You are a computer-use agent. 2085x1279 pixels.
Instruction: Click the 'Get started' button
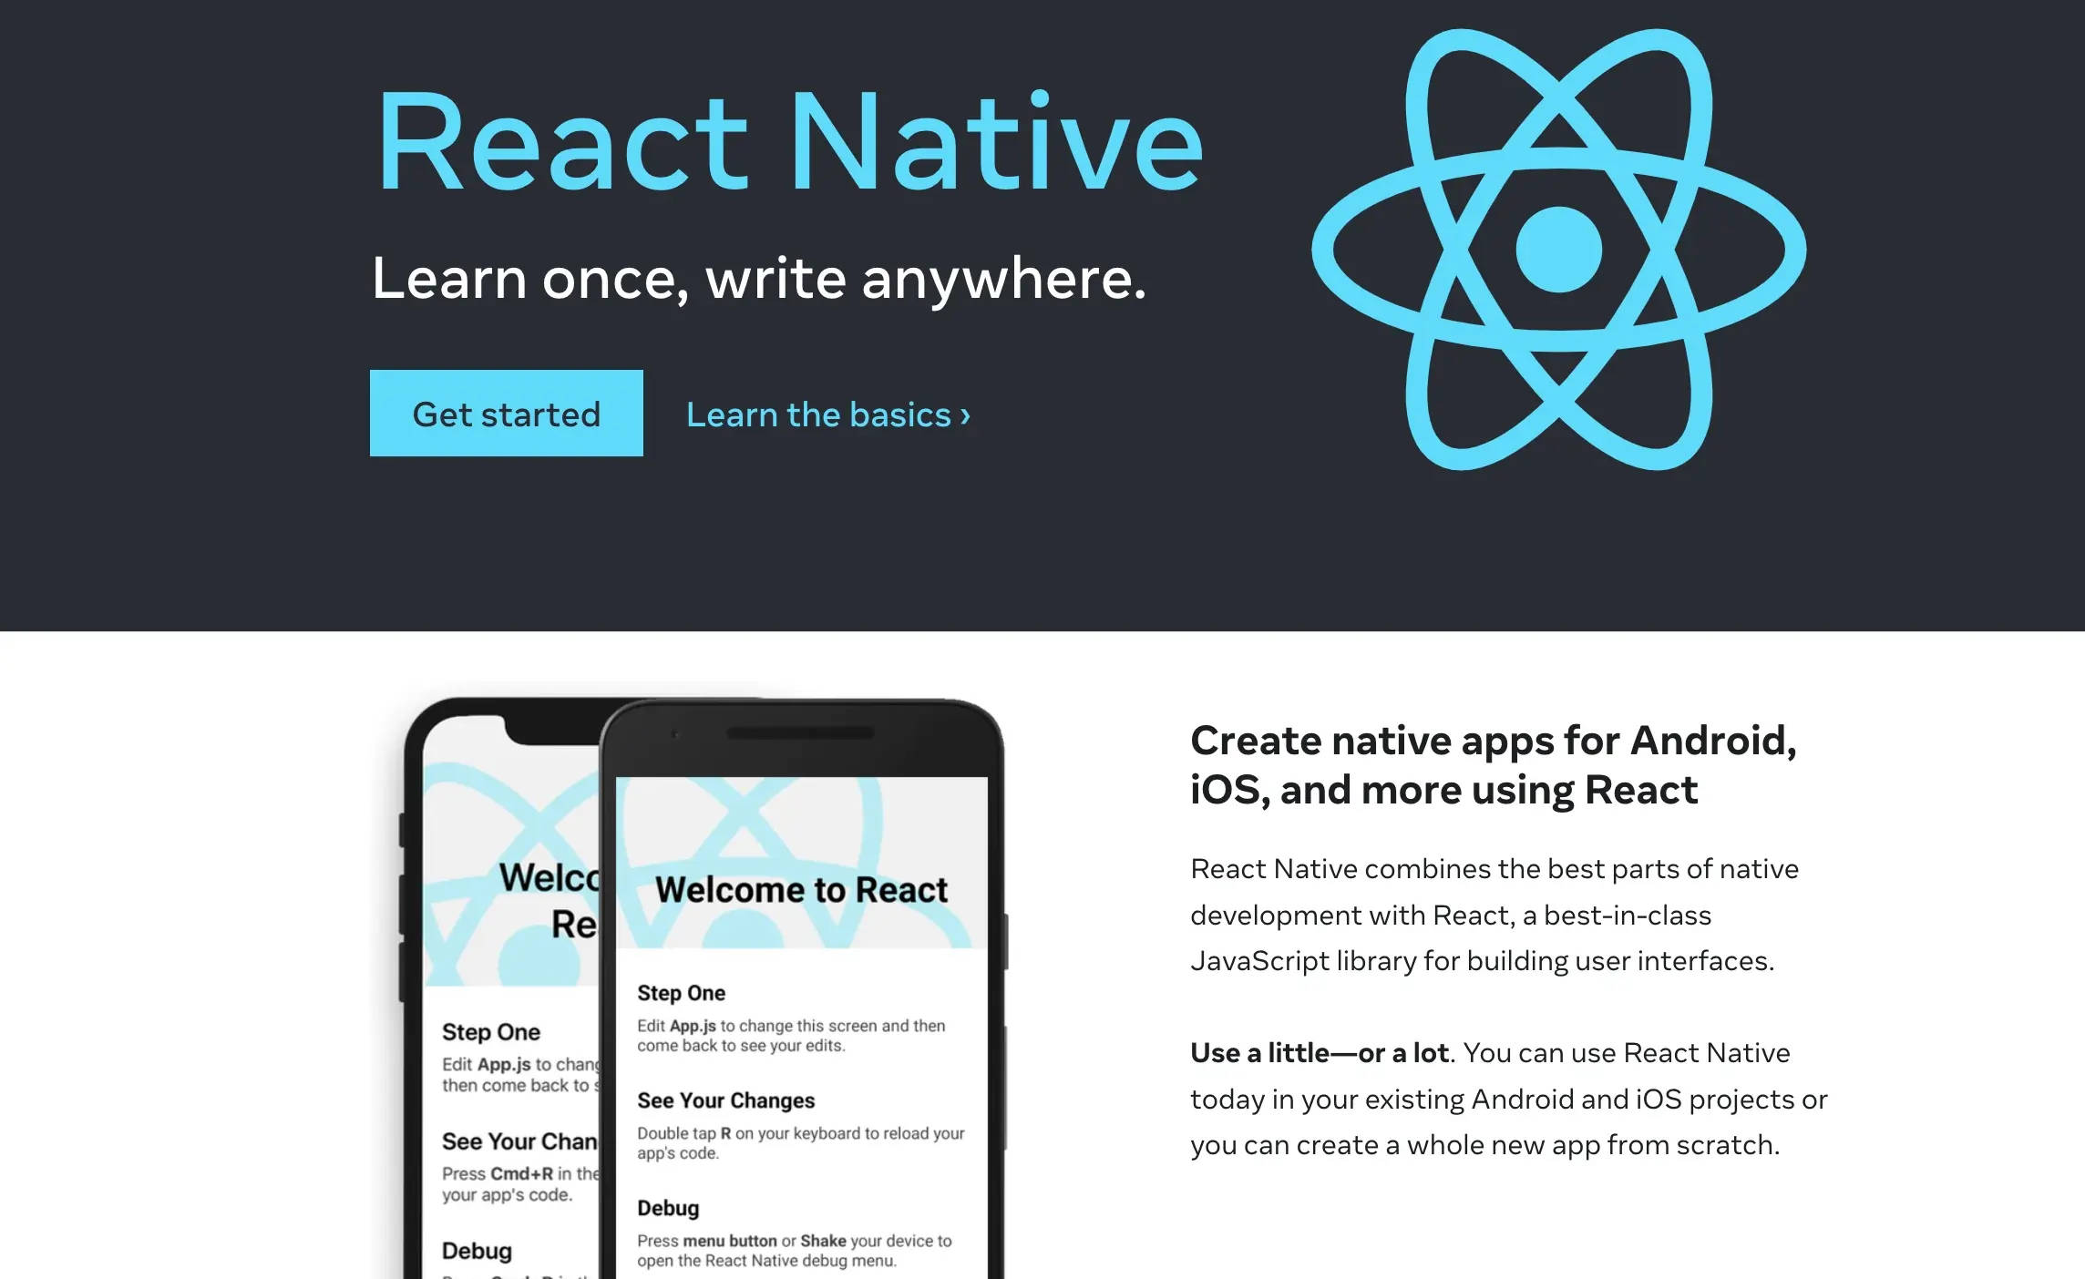[x=507, y=413]
